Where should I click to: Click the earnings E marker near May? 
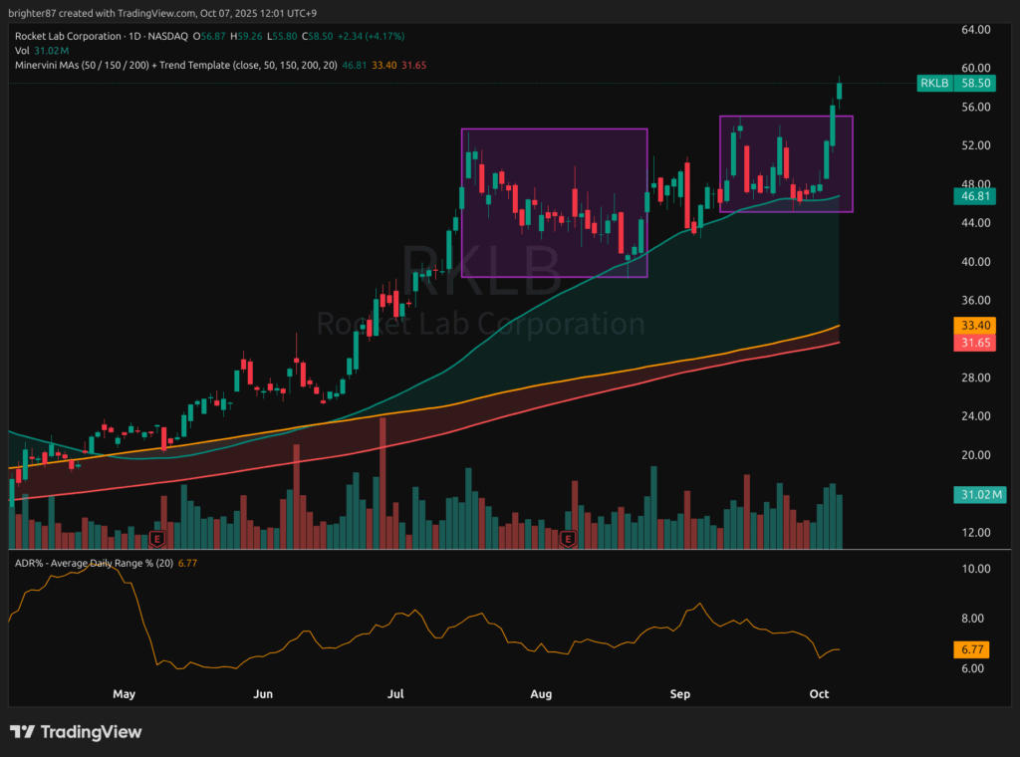click(x=155, y=539)
